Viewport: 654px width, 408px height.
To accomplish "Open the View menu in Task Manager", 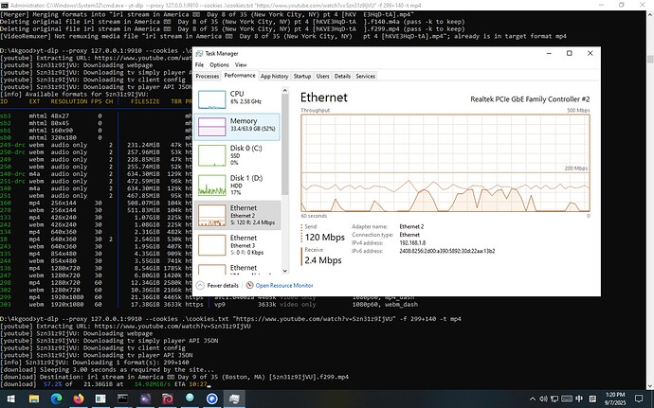I will click(x=241, y=65).
